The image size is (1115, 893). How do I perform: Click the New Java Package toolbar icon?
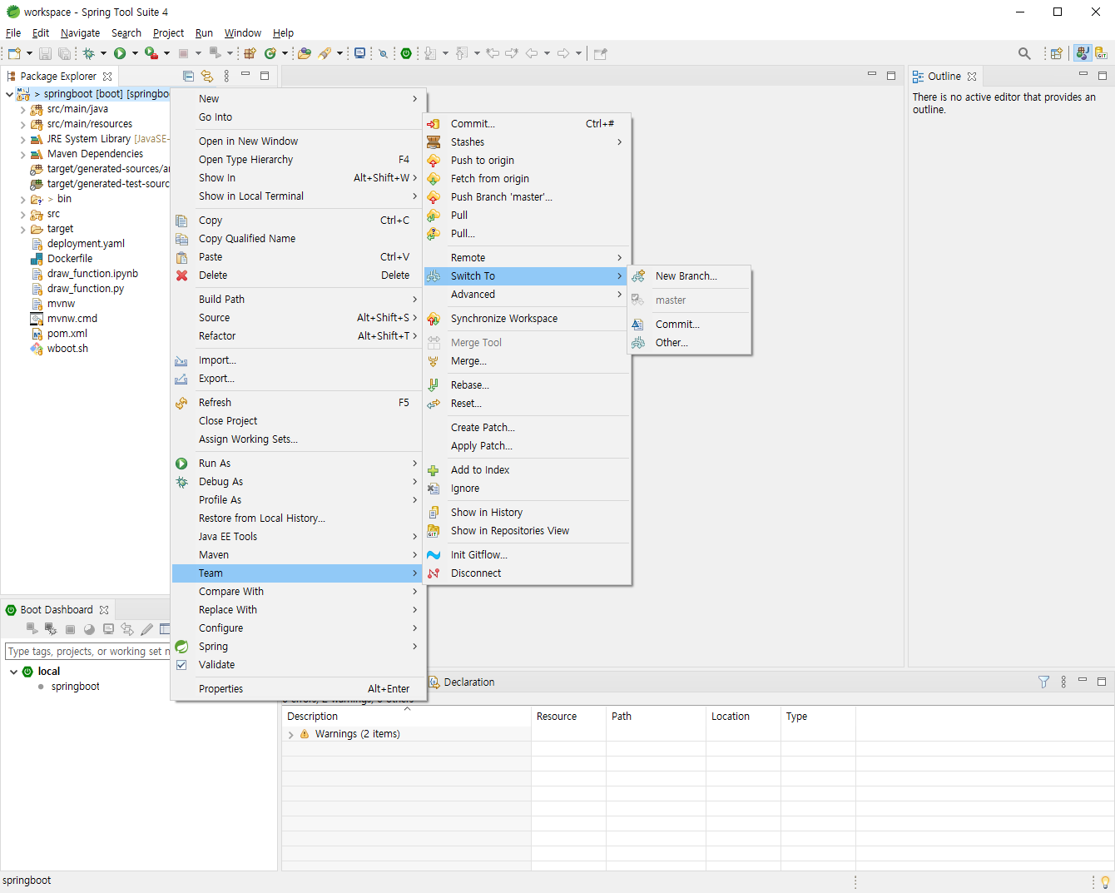click(250, 53)
